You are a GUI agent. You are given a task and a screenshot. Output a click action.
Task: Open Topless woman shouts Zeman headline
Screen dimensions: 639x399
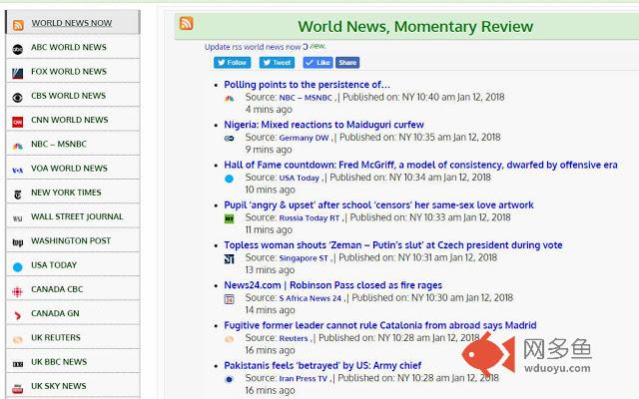pyautogui.click(x=393, y=245)
